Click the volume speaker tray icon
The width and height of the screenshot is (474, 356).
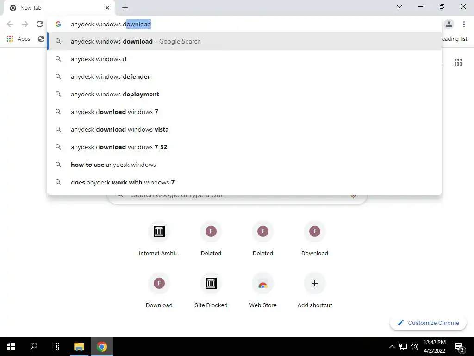pos(414,347)
